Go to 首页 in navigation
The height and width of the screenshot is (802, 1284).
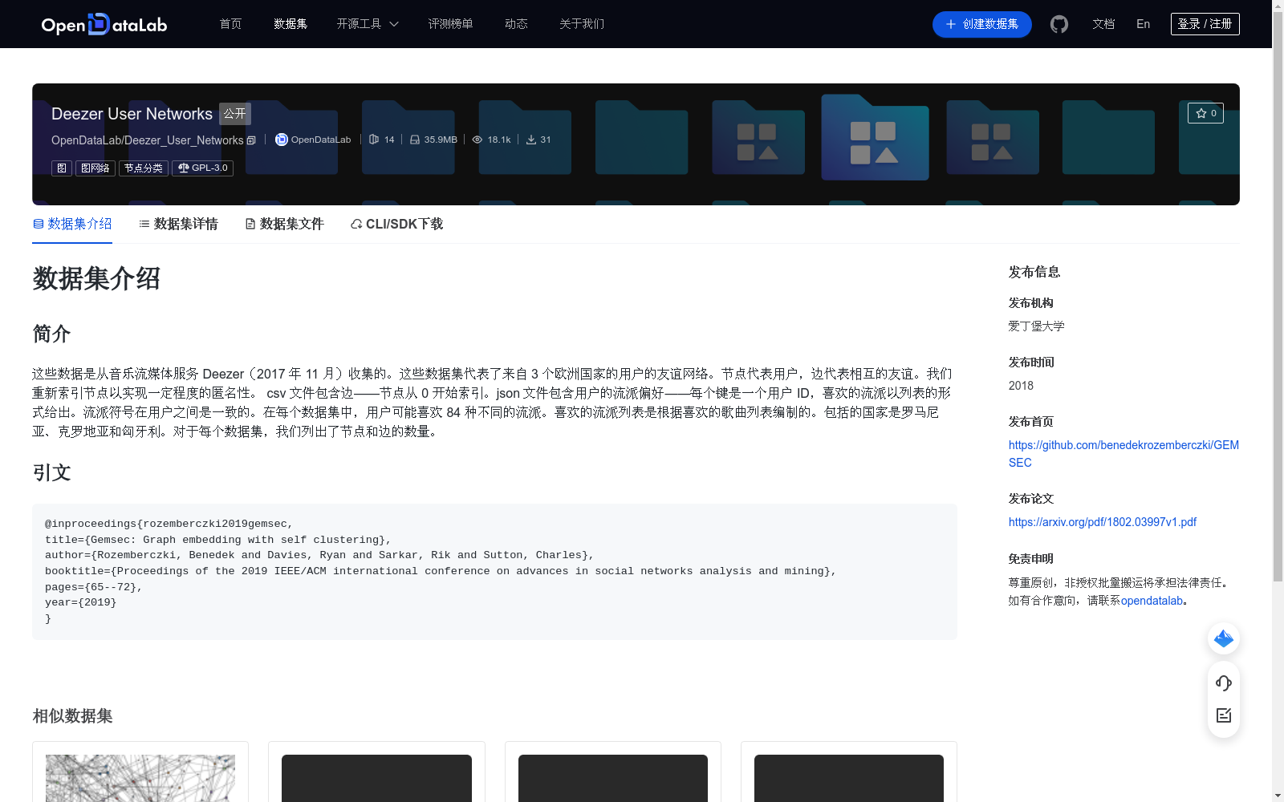(231, 24)
